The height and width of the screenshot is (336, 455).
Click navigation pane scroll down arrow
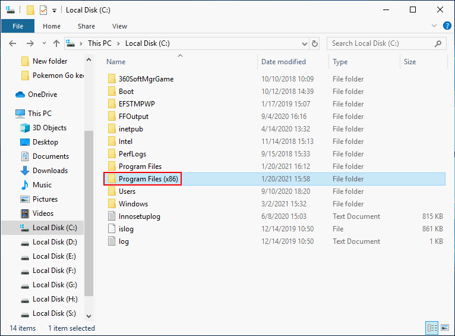(x=89, y=316)
